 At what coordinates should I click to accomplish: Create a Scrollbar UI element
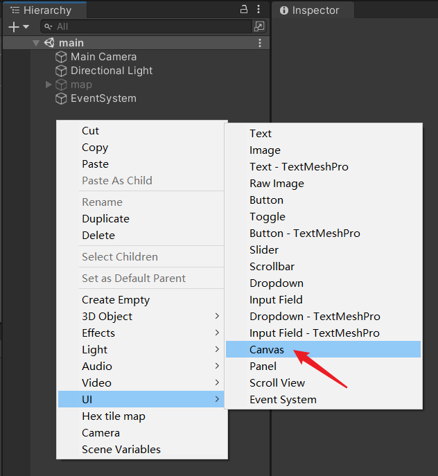tap(323, 267)
